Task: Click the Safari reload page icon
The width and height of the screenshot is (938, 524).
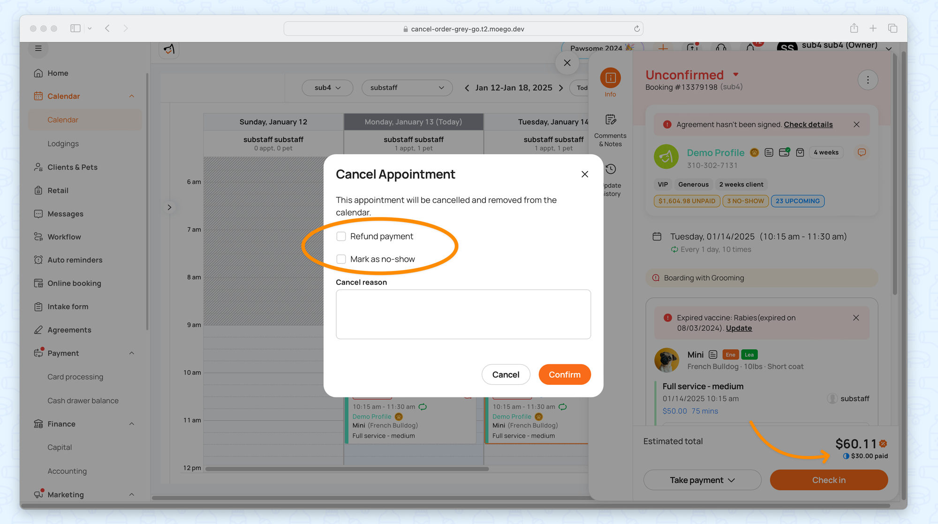Action: [636, 29]
